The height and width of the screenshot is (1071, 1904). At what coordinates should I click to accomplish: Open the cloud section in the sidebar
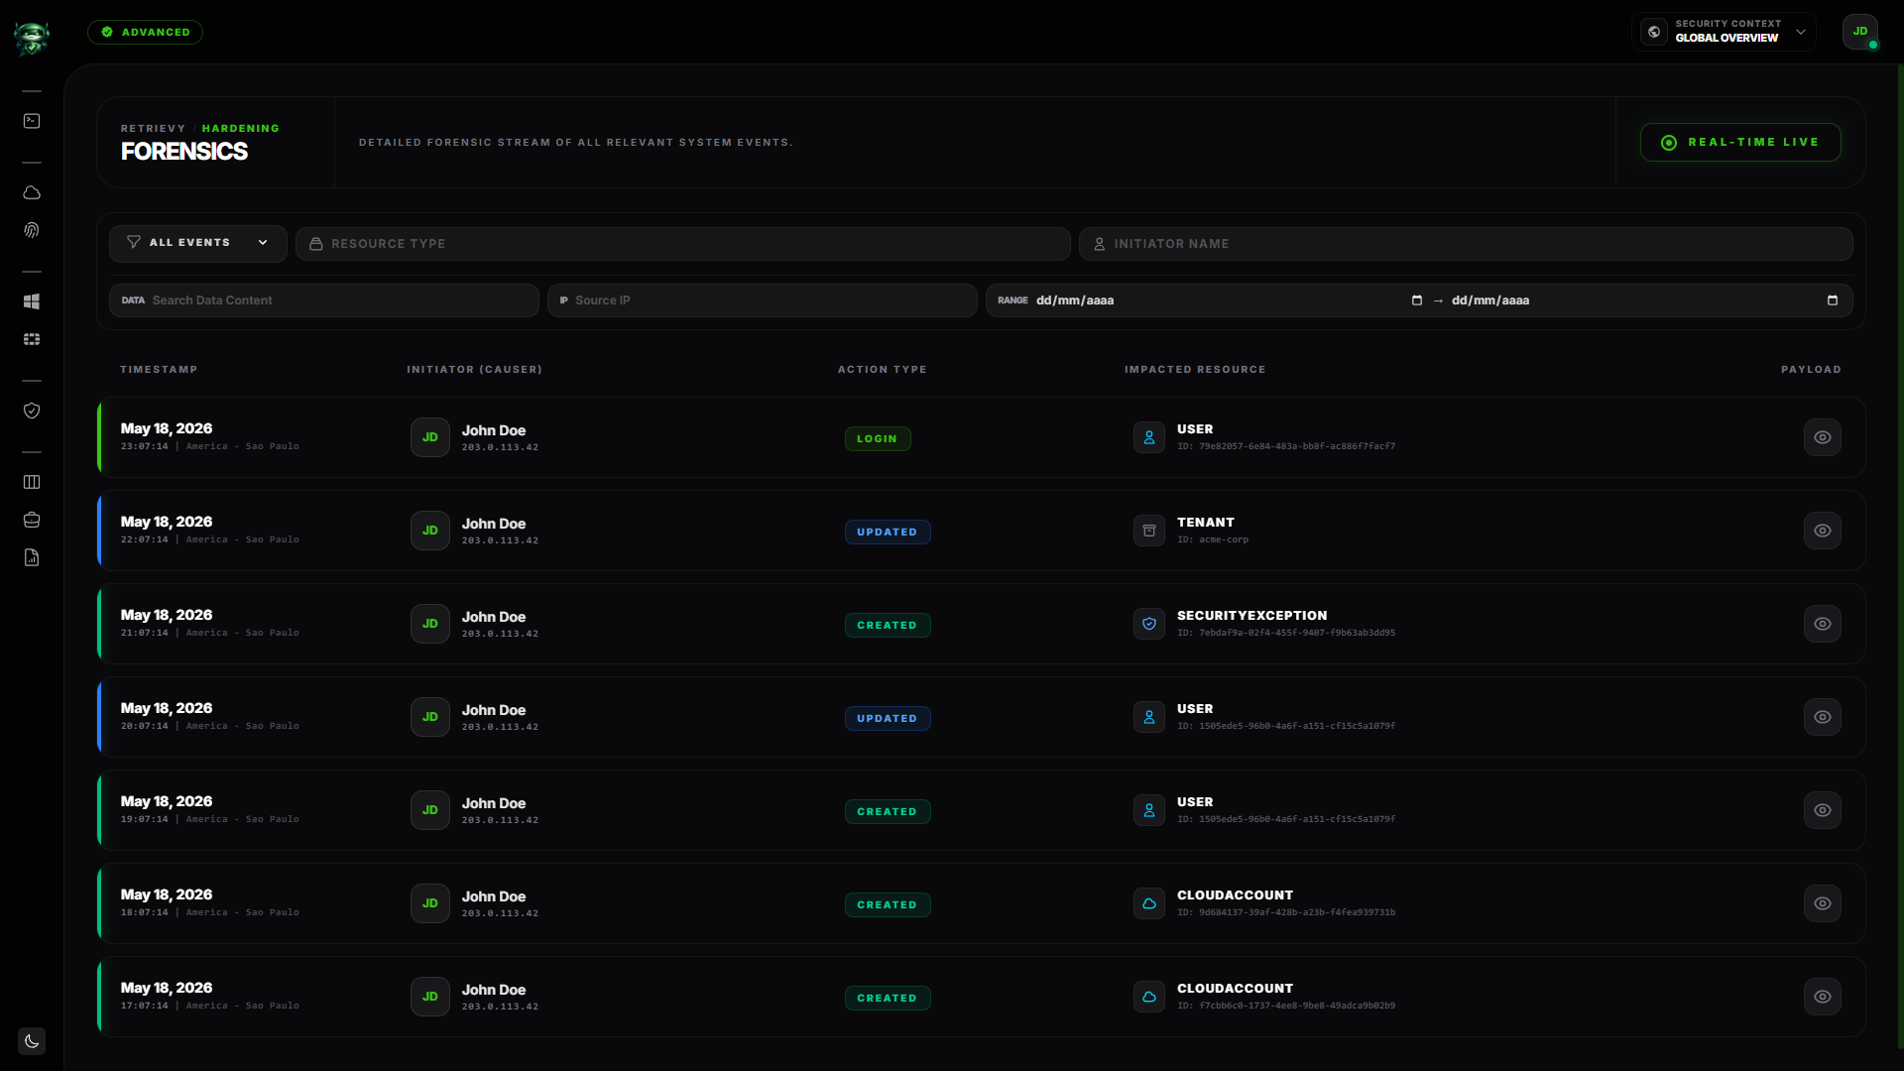pos(32,192)
